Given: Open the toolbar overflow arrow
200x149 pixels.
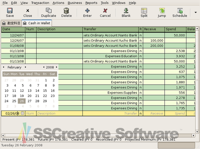Looking at the screenshot, I should pyautogui.click(x=196, y=12).
